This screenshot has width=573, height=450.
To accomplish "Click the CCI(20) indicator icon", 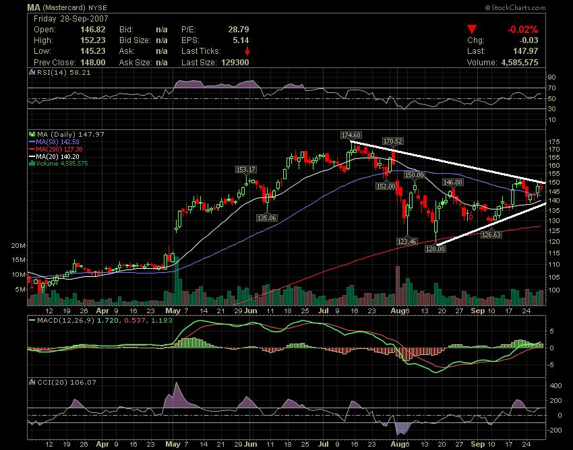I will coord(32,383).
